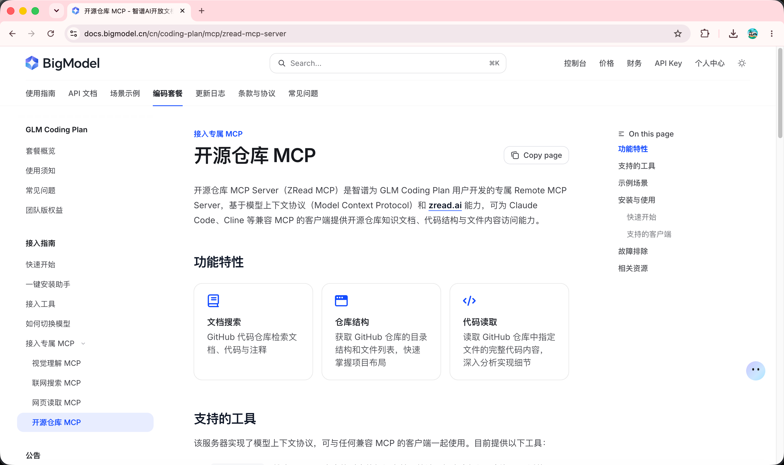784x465 pixels.
Task: Open 团队版权益 in the sidebar
Action: [x=44, y=210]
